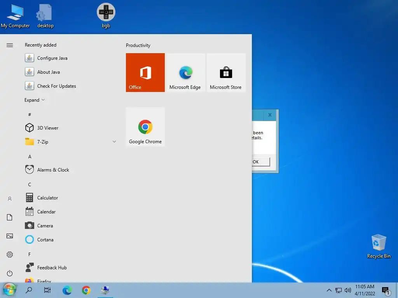The width and height of the screenshot is (398, 298).
Task: Click the Start orb on the taskbar
Action: click(x=9, y=290)
